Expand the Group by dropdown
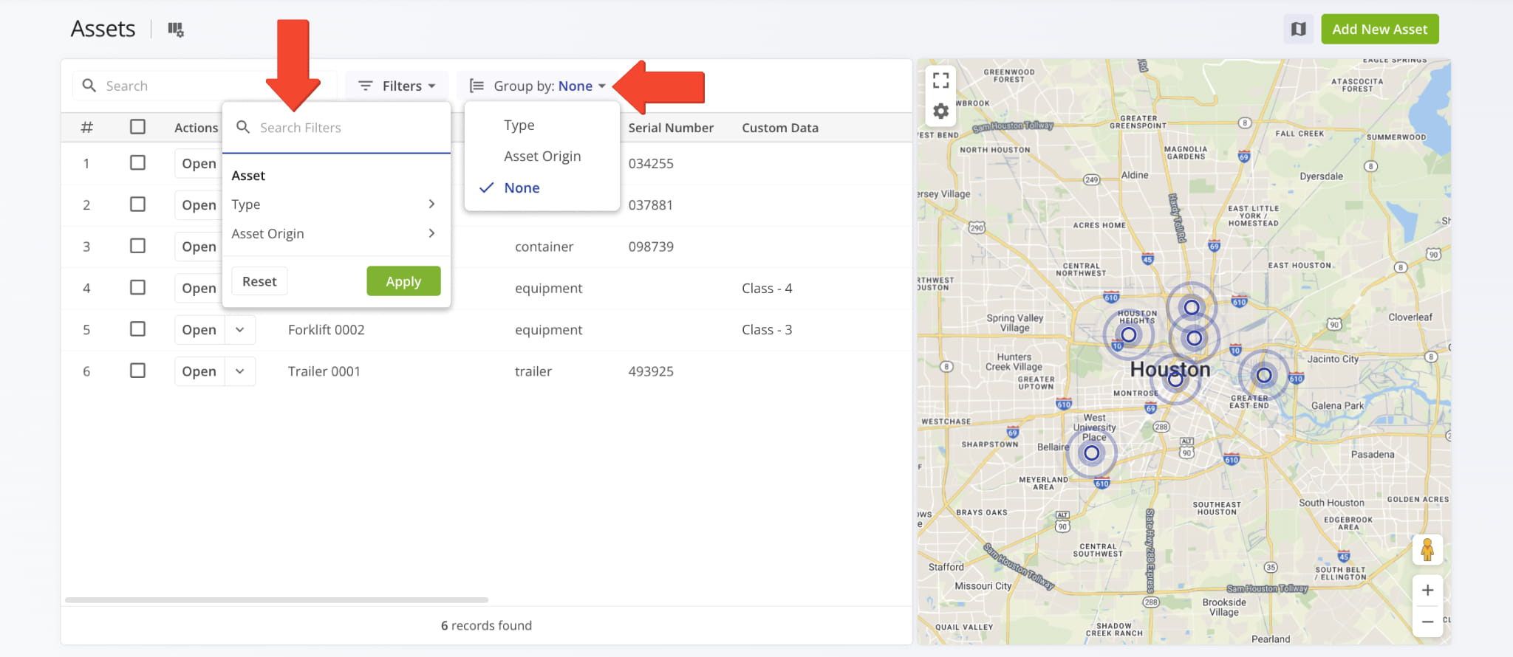 538,86
